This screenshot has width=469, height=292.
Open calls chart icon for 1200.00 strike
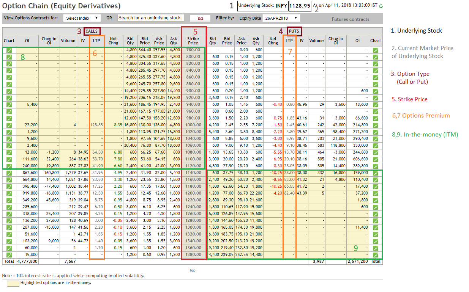(9, 193)
